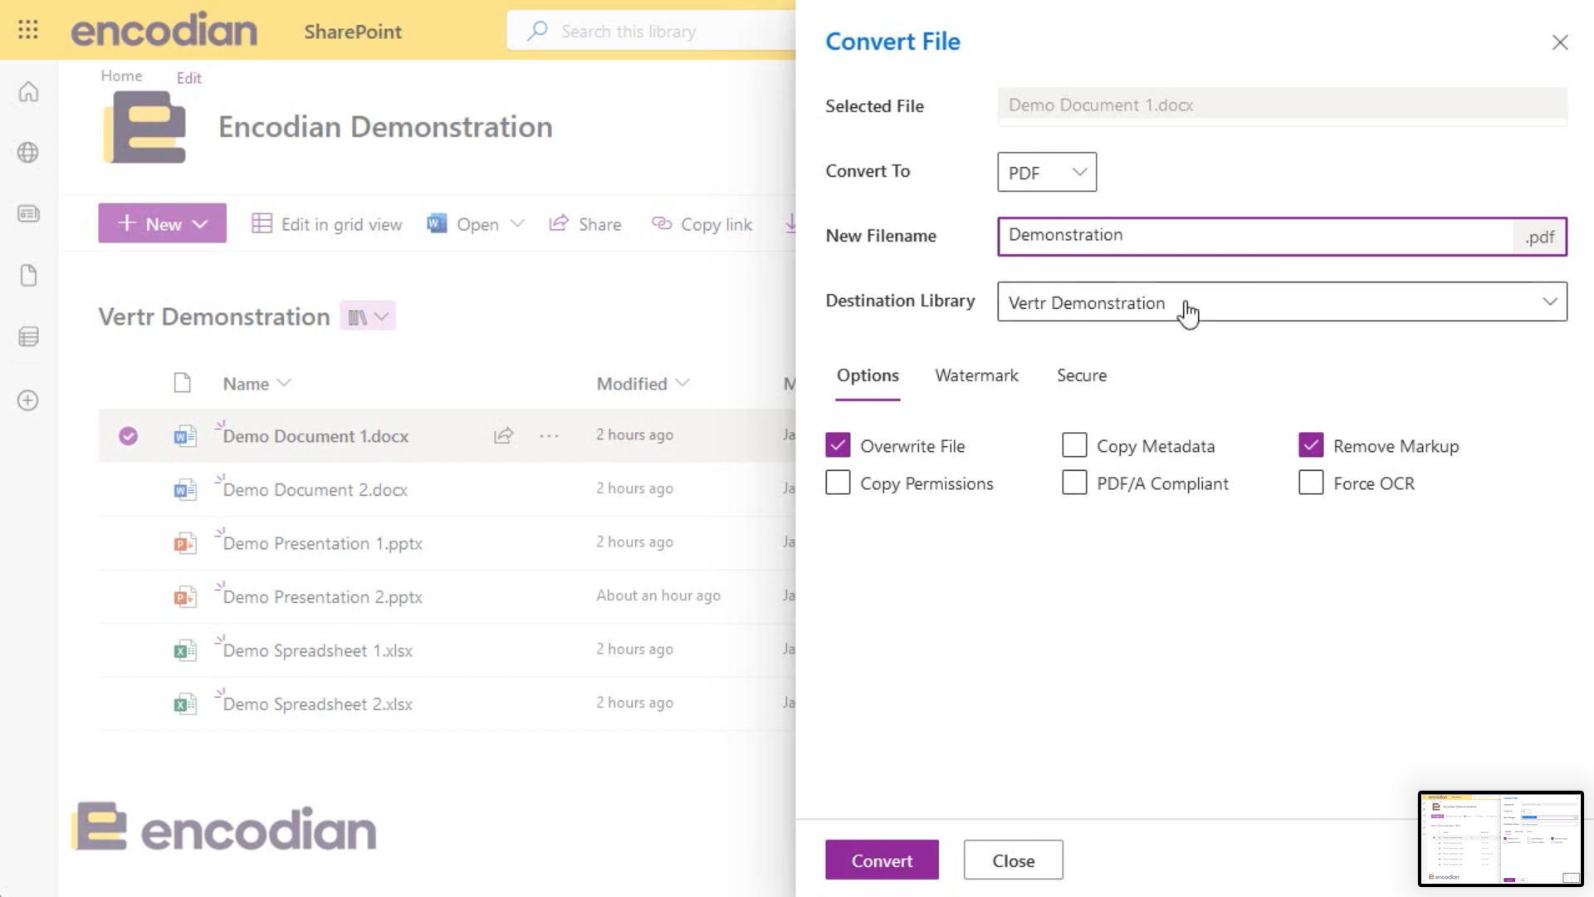This screenshot has height=897, width=1594.
Task: Click Edit in grid view
Action: pos(327,224)
